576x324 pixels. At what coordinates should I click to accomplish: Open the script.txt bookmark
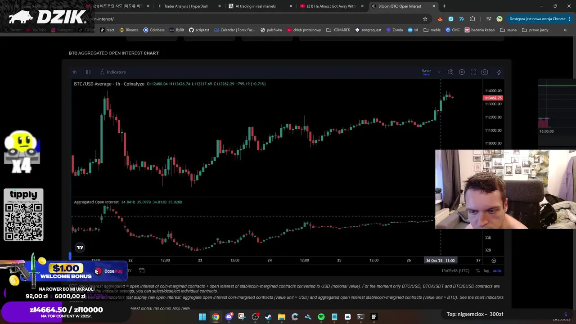pos(199,30)
